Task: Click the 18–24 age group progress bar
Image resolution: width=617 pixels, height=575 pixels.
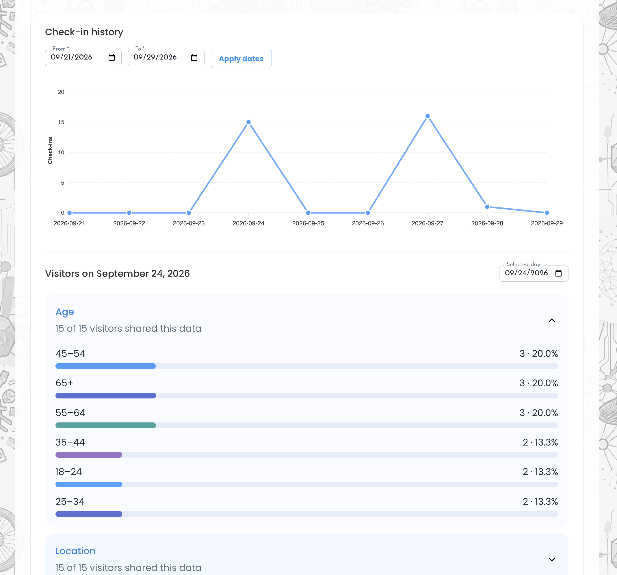Action: (x=307, y=484)
